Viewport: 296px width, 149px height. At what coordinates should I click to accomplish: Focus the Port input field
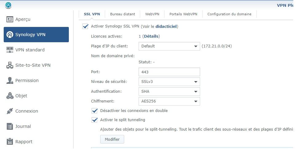coord(169,72)
